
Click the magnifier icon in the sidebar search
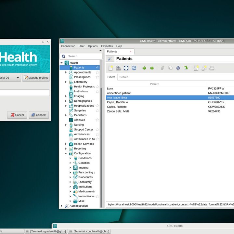[x=64, y=56]
